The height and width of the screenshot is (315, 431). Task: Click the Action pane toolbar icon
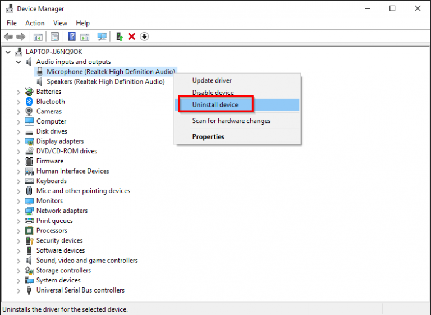[x=85, y=36]
